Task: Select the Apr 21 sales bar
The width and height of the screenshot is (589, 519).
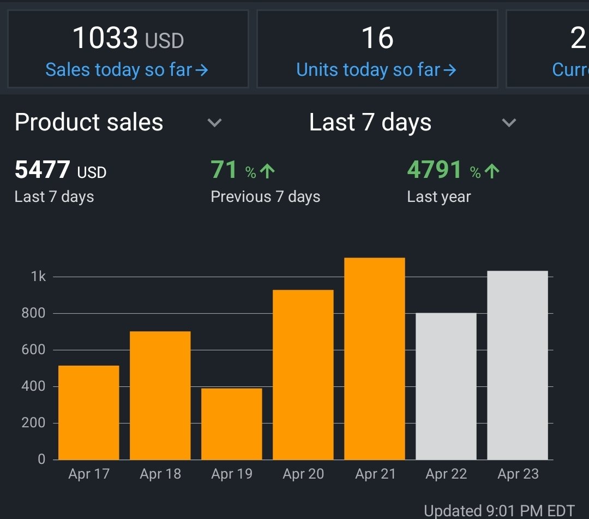Action: click(x=375, y=359)
